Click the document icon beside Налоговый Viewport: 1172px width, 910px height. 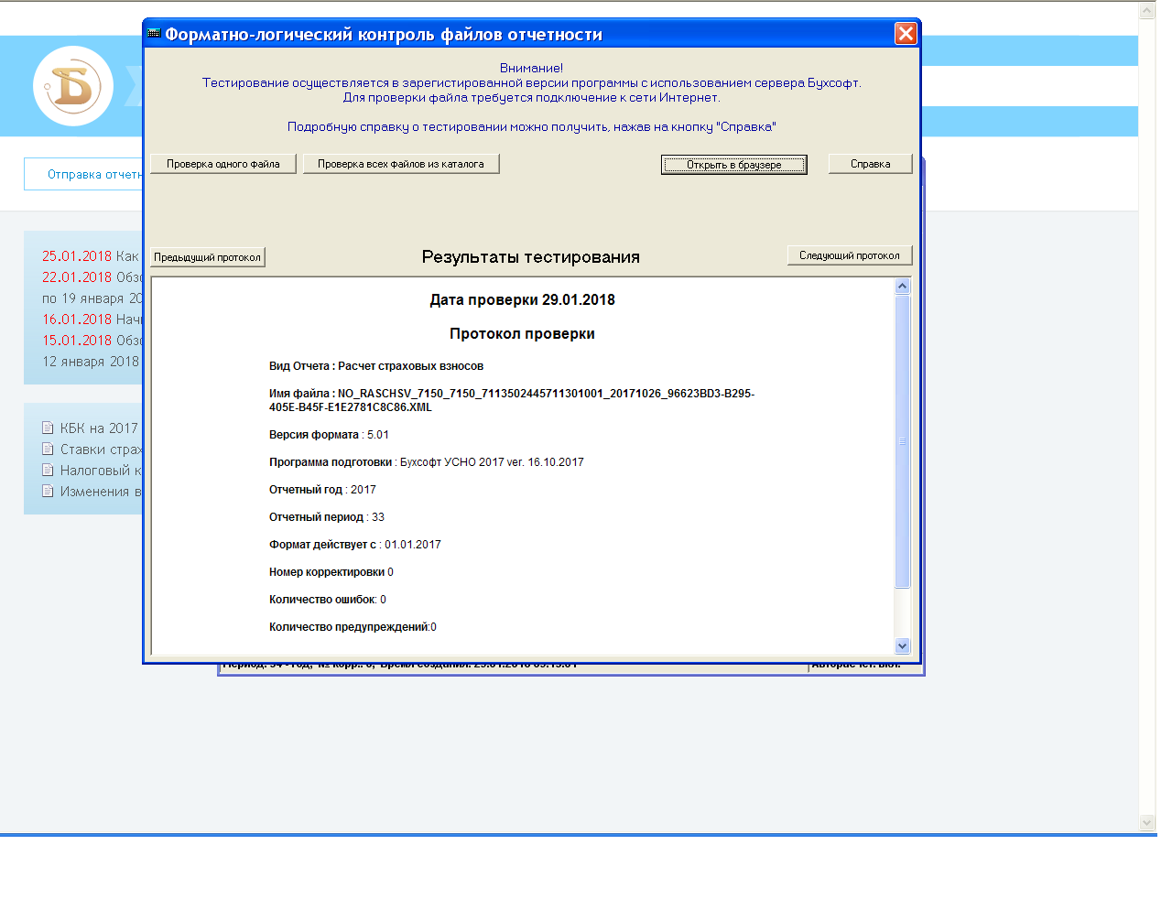(48, 470)
